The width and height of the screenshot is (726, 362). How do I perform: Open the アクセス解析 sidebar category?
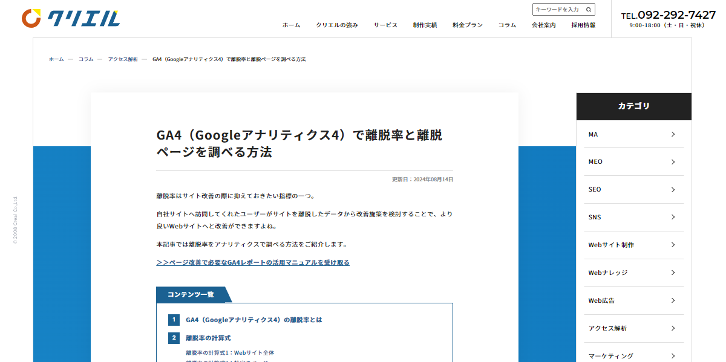633,328
